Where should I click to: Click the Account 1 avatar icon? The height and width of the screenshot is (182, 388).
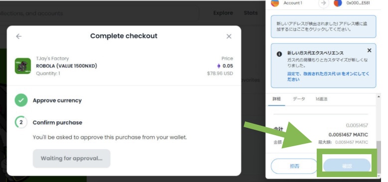275,3
